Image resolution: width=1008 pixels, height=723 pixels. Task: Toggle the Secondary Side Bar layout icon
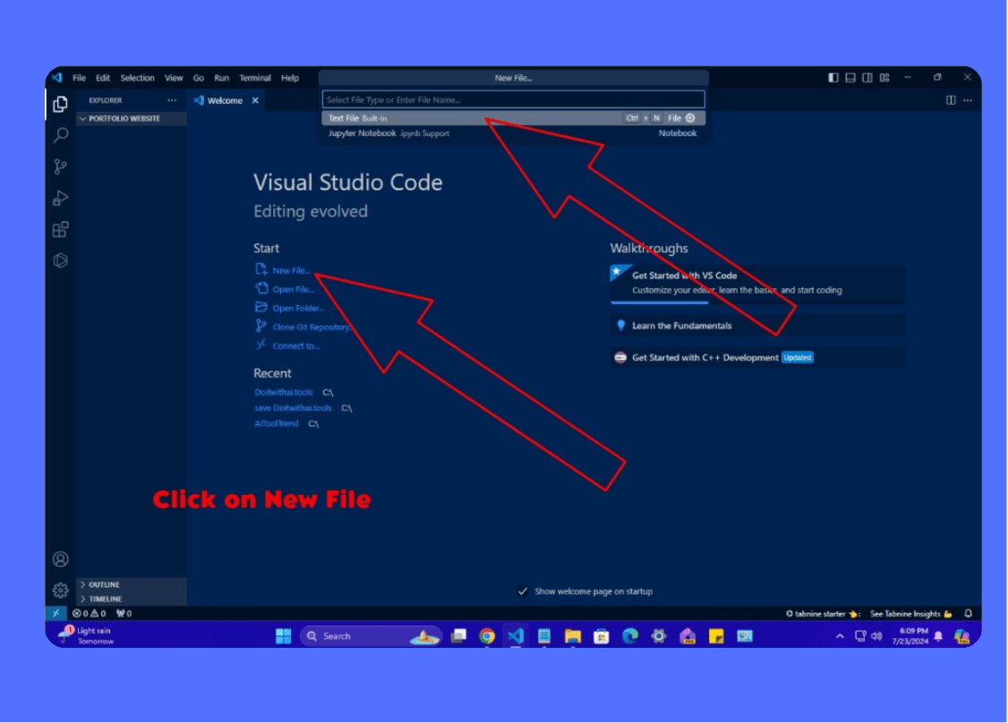(867, 78)
